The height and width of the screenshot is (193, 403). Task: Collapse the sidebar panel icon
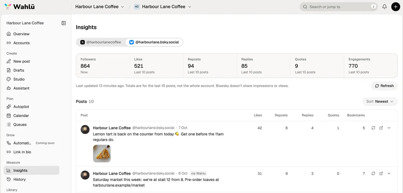[64, 23]
